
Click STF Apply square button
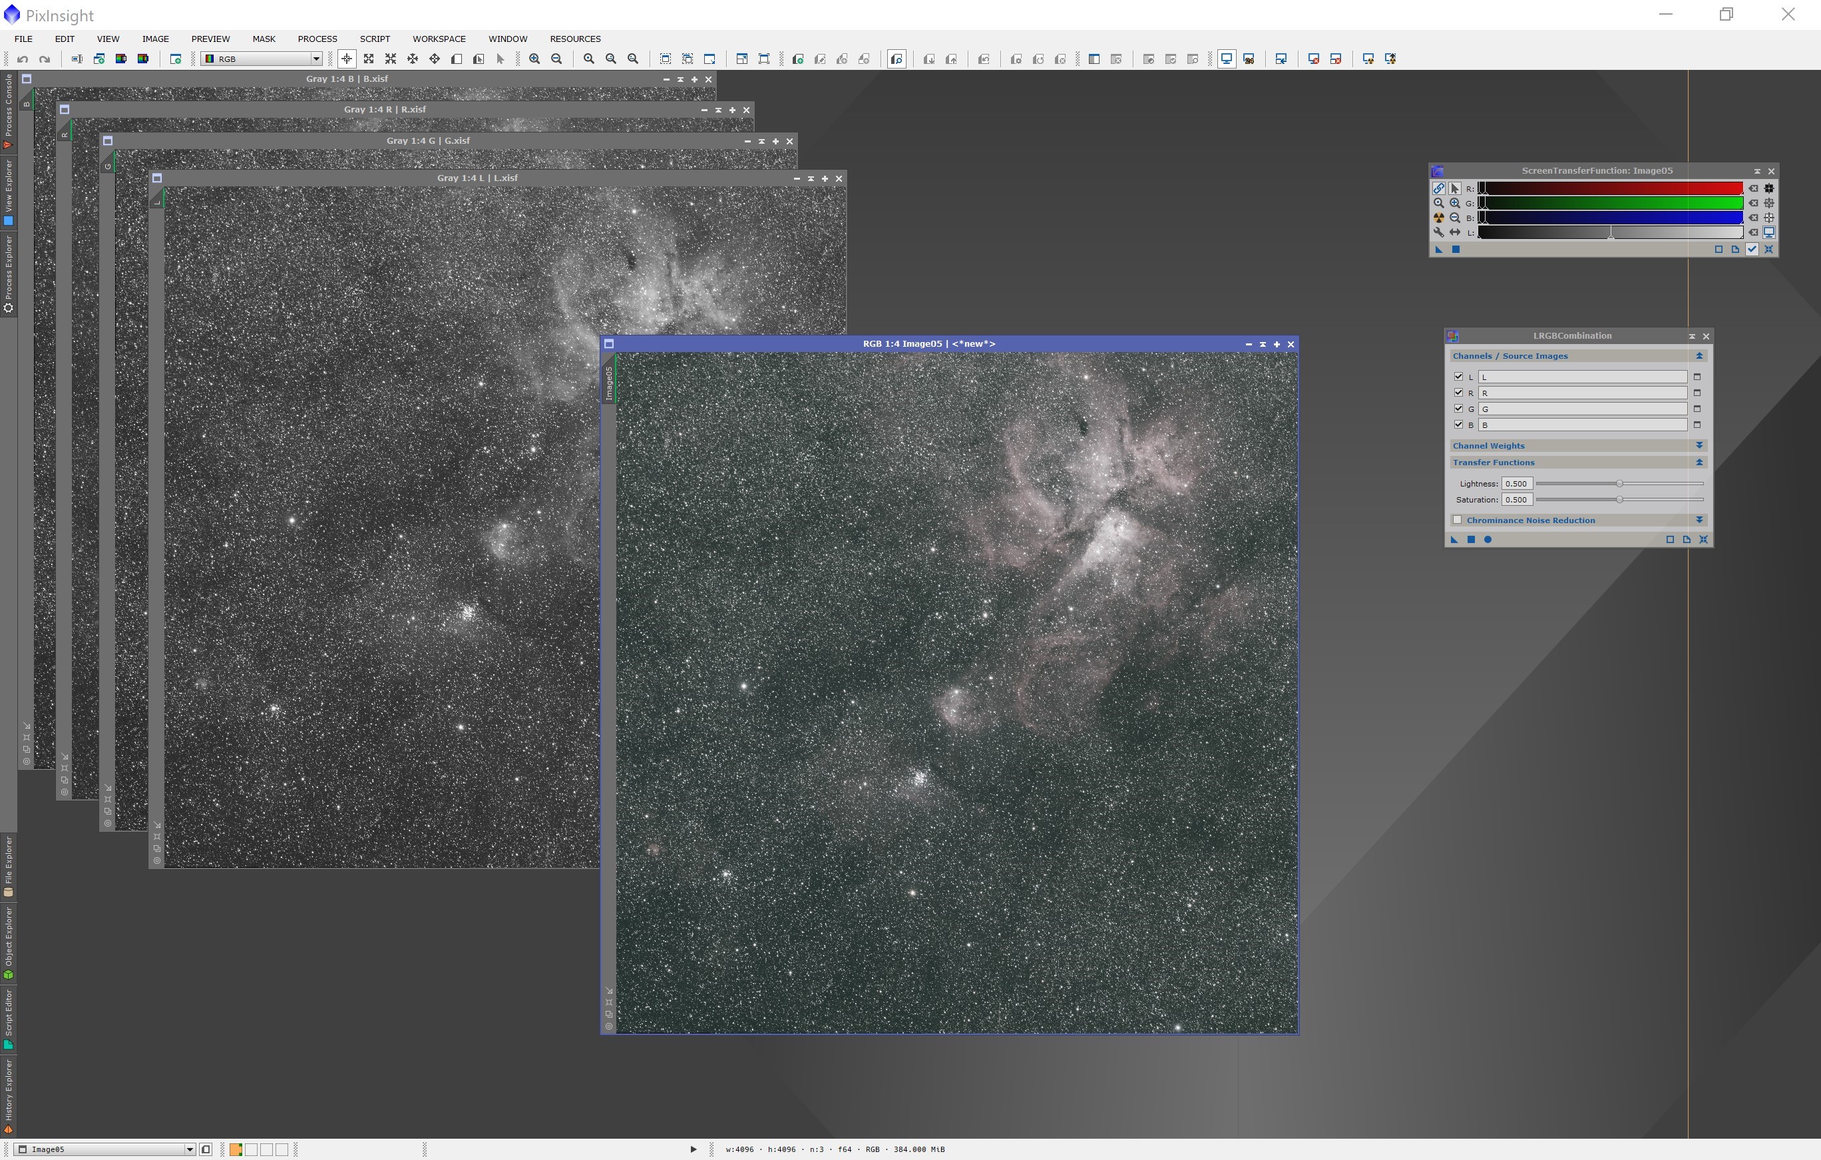(1456, 250)
